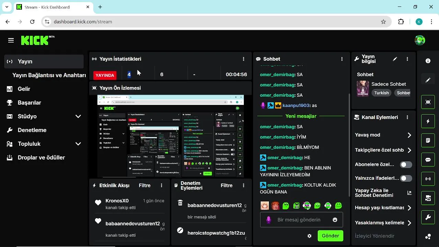Click the stream preview thumbnail
Viewport: 439px width, 247px height.
tap(170, 136)
